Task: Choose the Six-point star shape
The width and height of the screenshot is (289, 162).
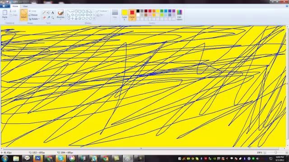Action: (x=79, y=18)
